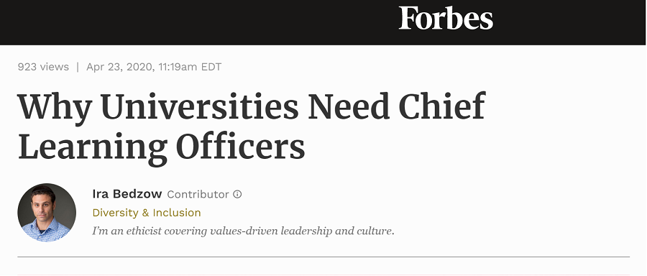Screen dimensions: 647x276
Task: Click Ira Bedzow's round profile photo
Action: [47, 213]
